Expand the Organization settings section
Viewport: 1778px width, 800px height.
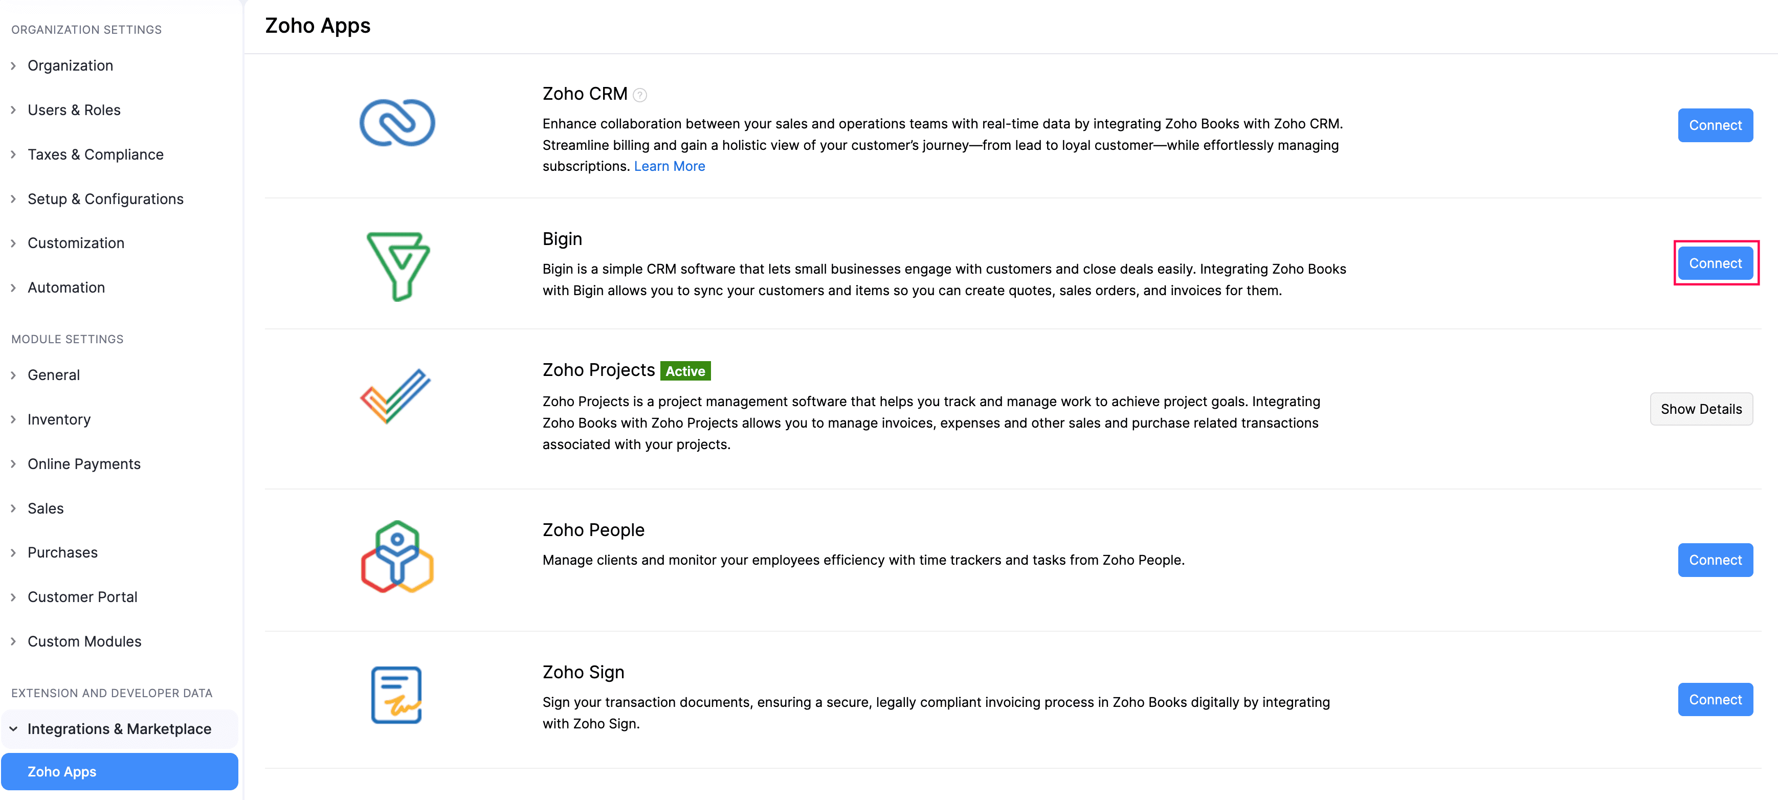click(70, 65)
